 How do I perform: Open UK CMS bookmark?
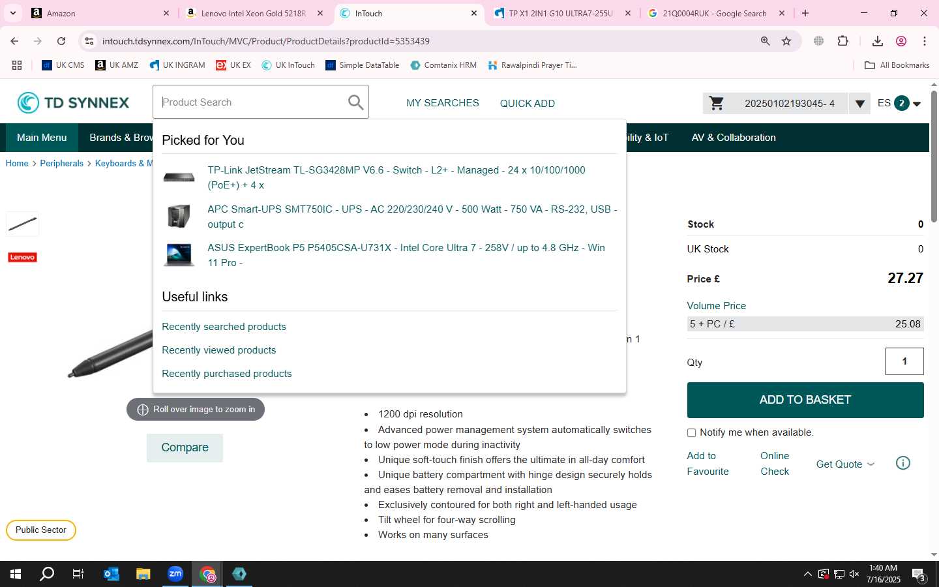(63, 65)
